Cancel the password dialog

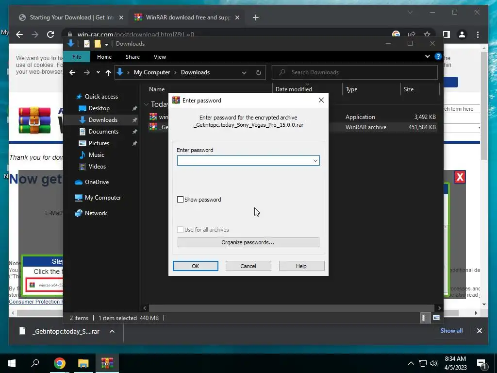point(248,266)
